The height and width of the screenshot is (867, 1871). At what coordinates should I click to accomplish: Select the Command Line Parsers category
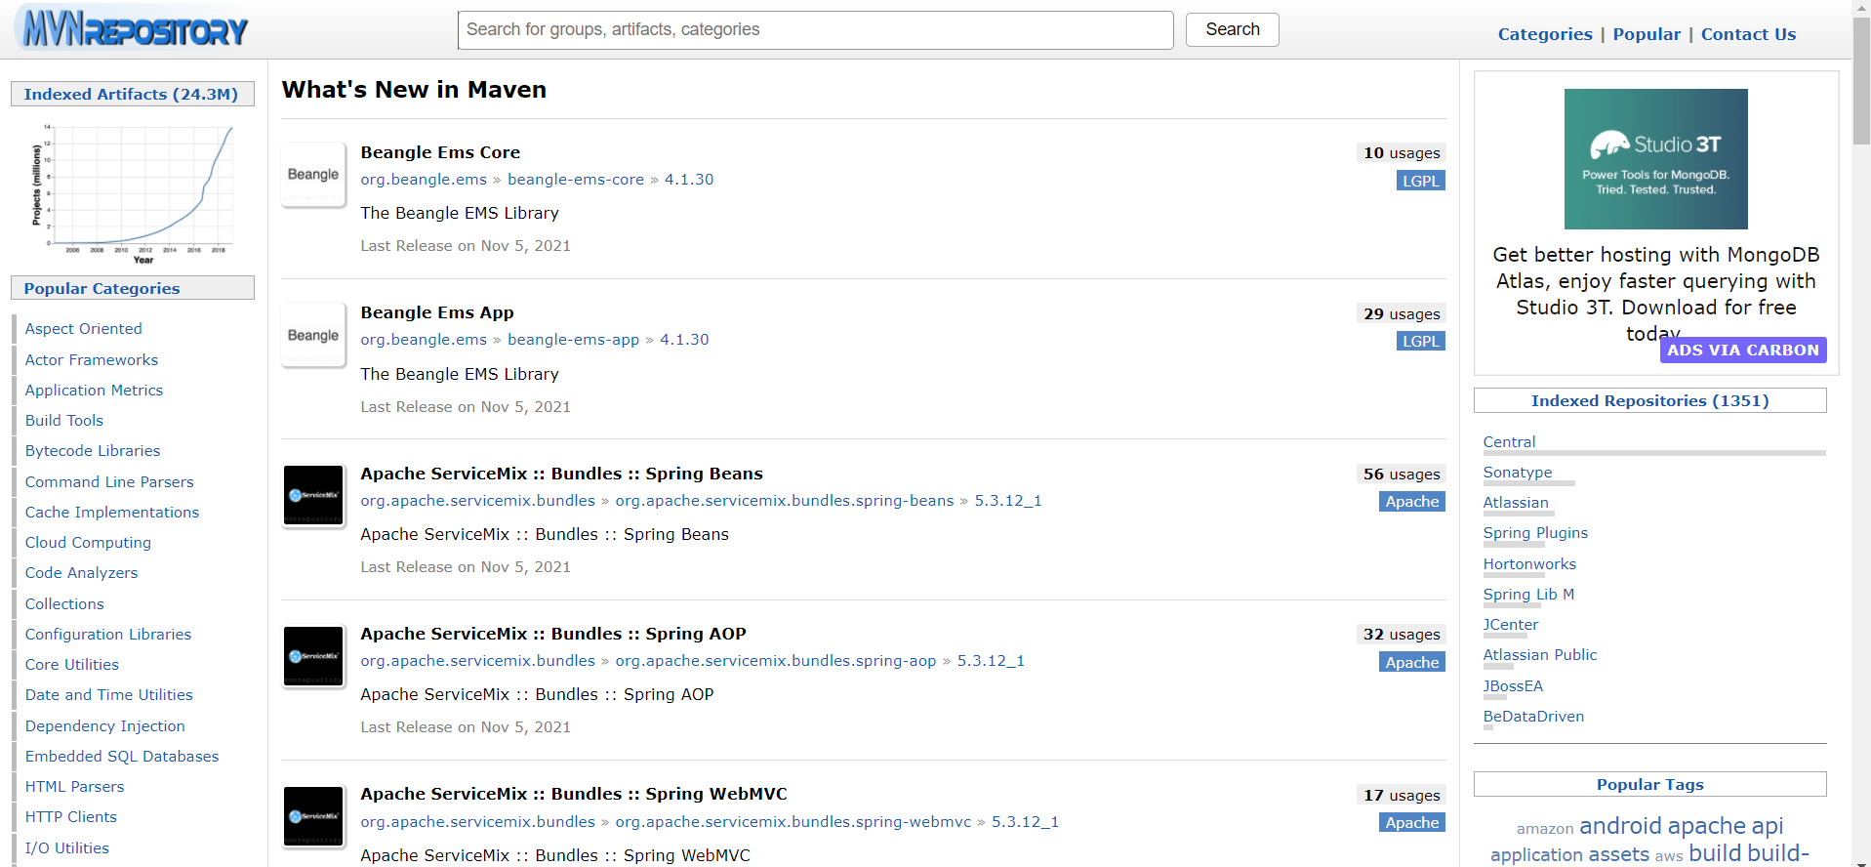[x=109, y=481]
